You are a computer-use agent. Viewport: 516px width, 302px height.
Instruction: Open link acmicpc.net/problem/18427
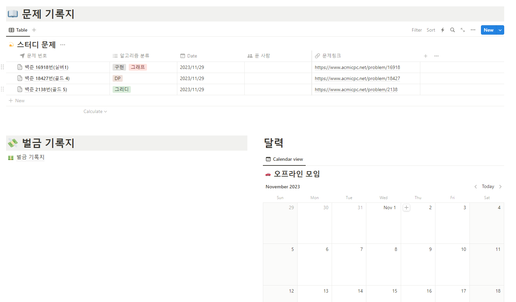[x=357, y=78]
